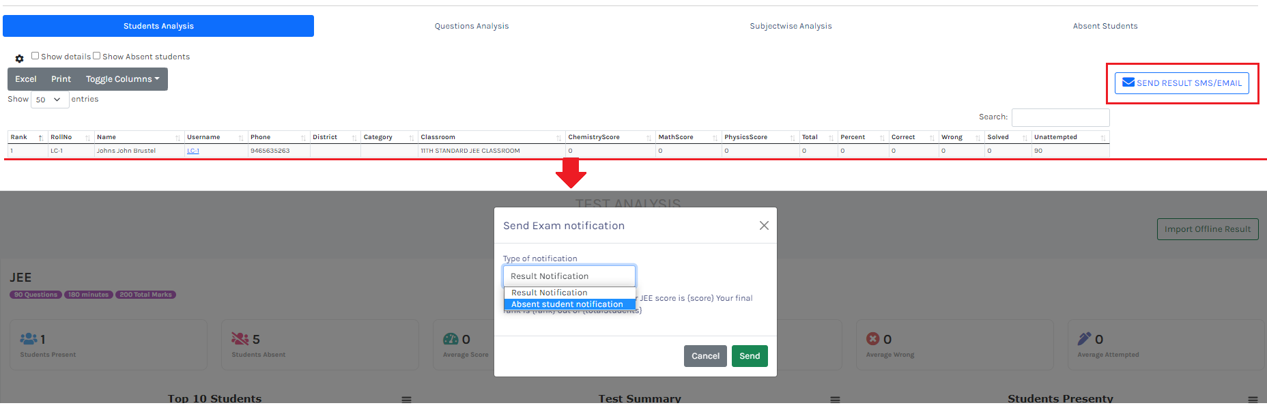Close the Send Exam notification dialog
This screenshot has height=412, width=1267.
tap(764, 226)
